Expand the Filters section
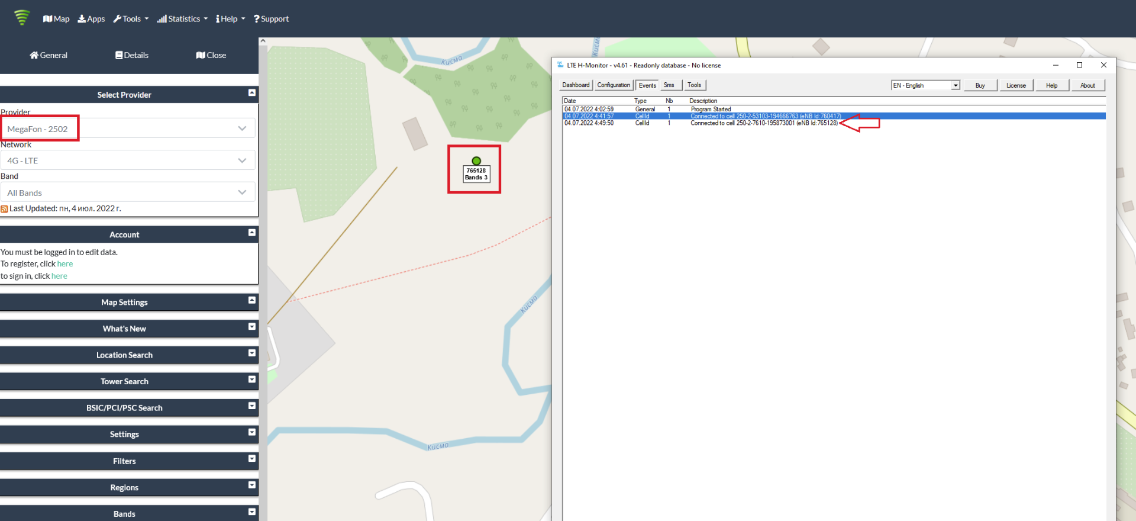Image resolution: width=1136 pixels, height=521 pixels. pyautogui.click(x=252, y=459)
